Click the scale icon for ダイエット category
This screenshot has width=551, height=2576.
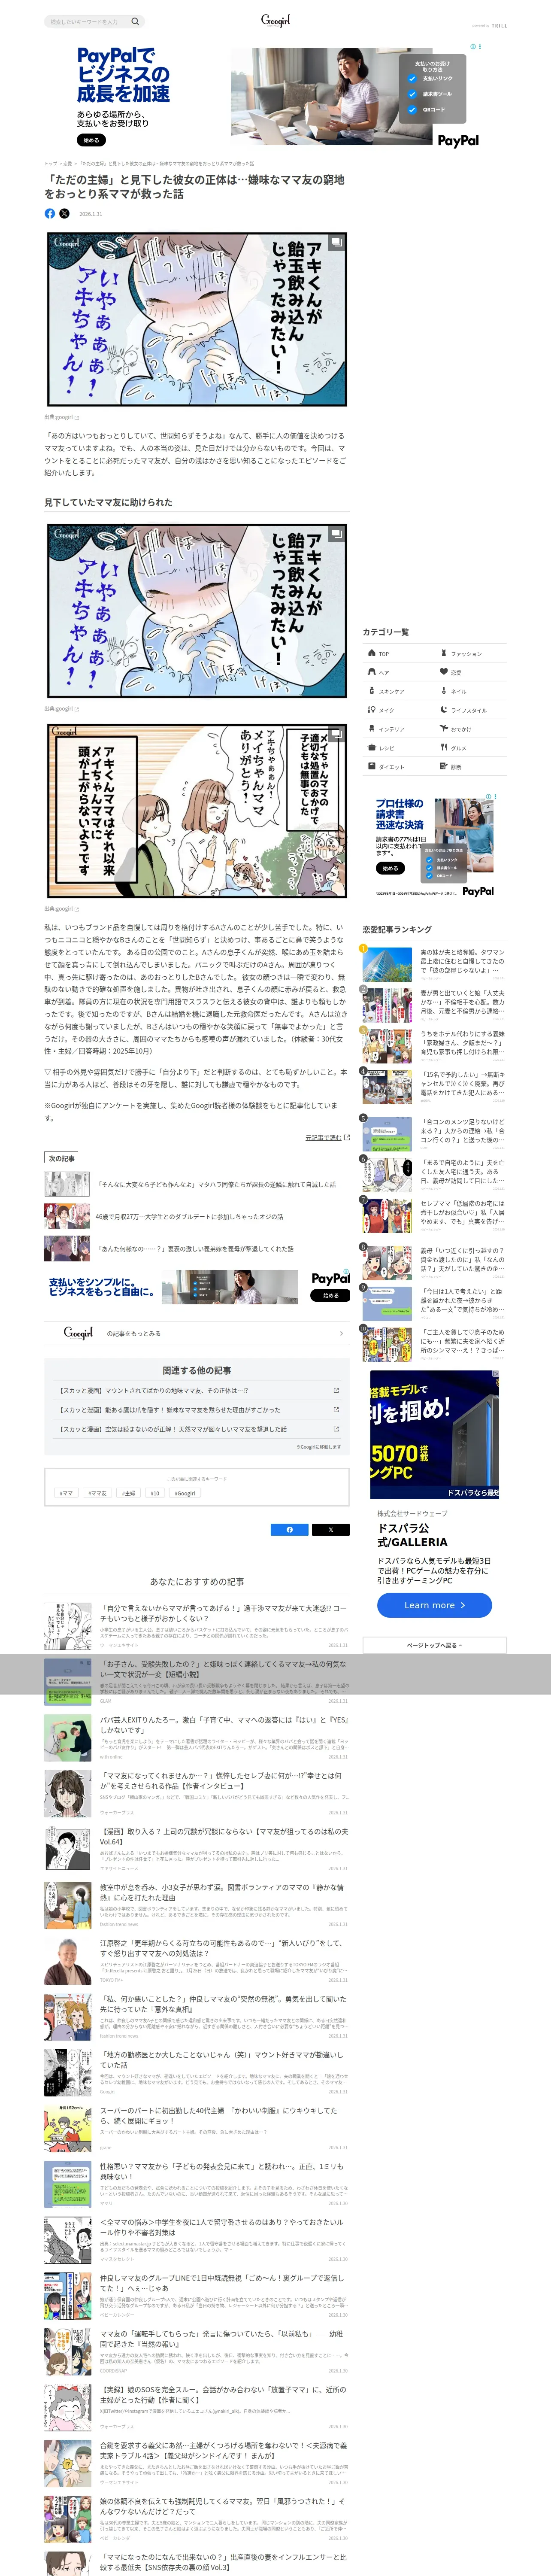pyautogui.click(x=372, y=767)
